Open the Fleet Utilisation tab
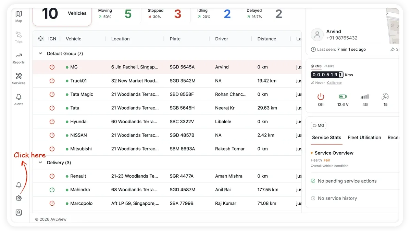The image size is (411, 231). 364,138
